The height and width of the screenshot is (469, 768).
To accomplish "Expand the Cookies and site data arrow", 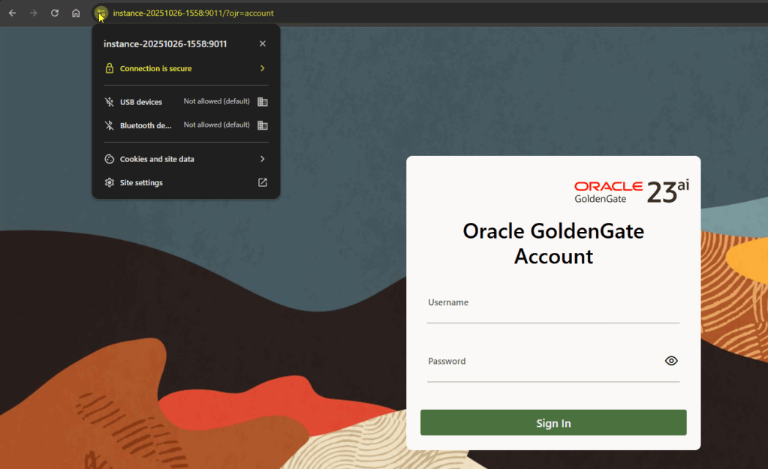I will [263, 159].
